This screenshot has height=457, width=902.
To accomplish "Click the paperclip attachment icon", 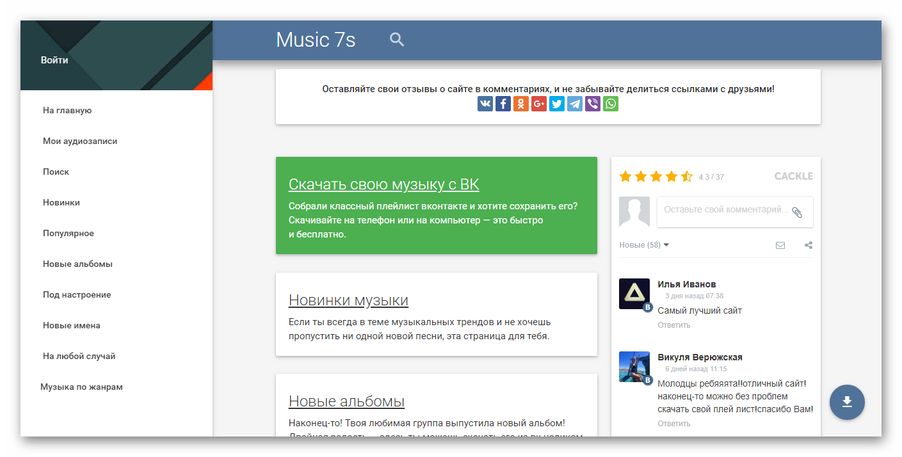I will (x=797, y=212).
